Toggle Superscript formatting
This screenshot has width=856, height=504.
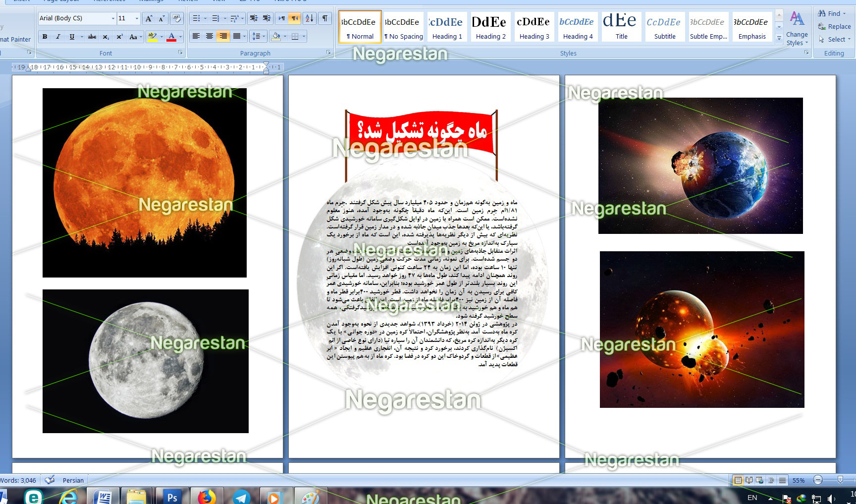(119, 37)
